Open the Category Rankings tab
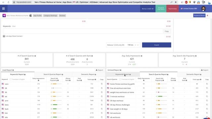 [x=50, y=16]
